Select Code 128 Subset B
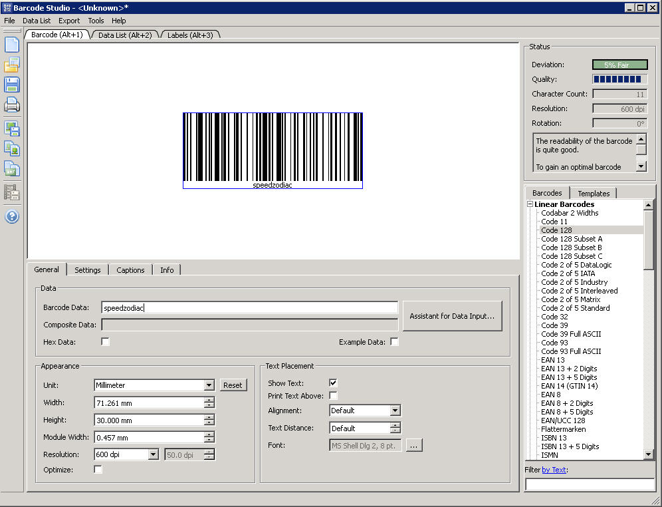 click(x=571, y=248)
